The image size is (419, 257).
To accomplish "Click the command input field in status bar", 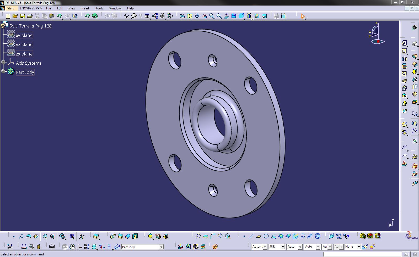I will point(362,254).
